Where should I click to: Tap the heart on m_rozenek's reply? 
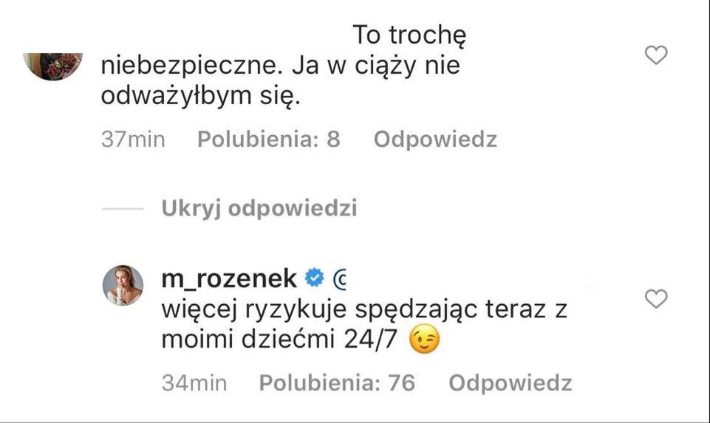(x=656, y=298)
